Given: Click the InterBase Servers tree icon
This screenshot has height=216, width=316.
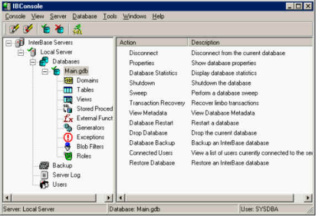Looking at the screenshot, I should click(20, 43).
